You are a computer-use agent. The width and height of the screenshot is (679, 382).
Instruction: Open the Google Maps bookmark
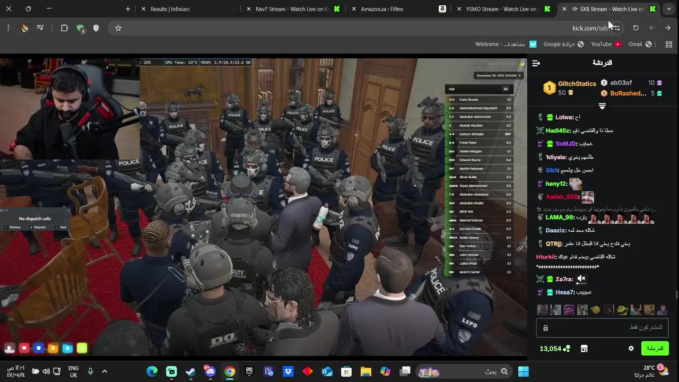pyautogui.click(x=564, y=44)
